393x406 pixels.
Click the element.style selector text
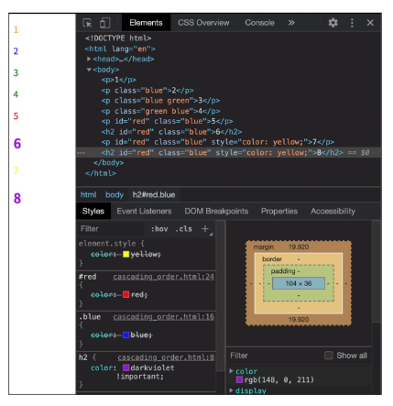pyautogui.click(x=107, y=244)
